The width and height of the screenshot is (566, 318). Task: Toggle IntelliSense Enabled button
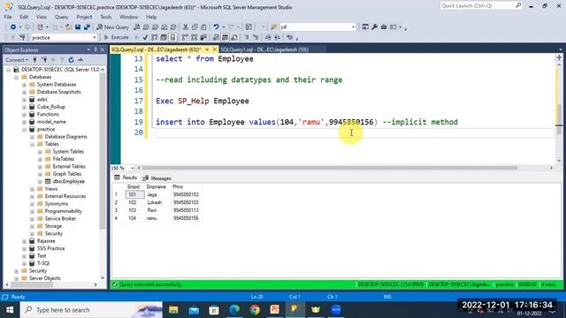(172, 37)
